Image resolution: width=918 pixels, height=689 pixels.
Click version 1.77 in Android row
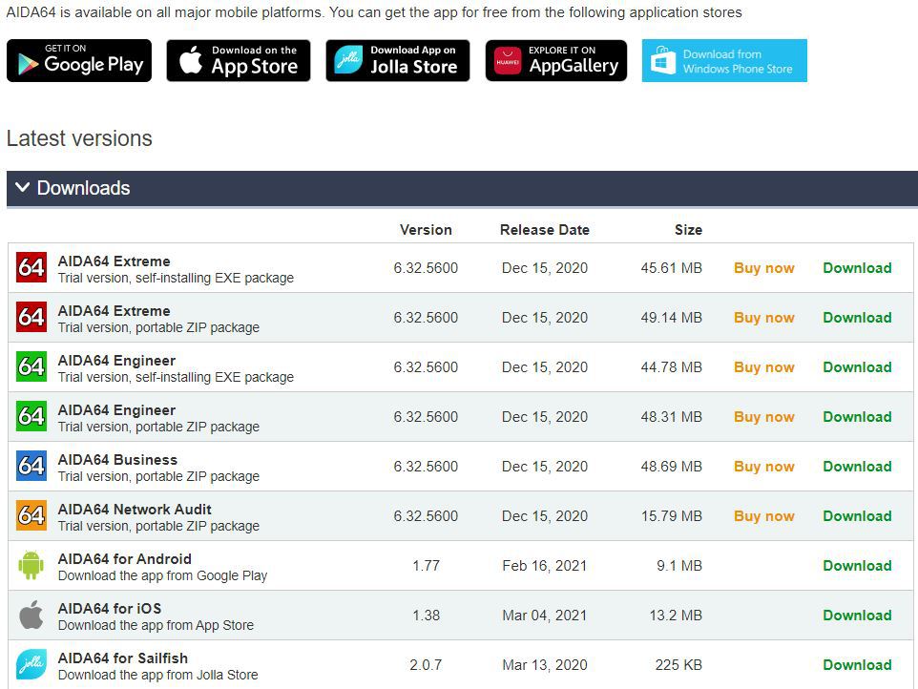tap(426, 566)
